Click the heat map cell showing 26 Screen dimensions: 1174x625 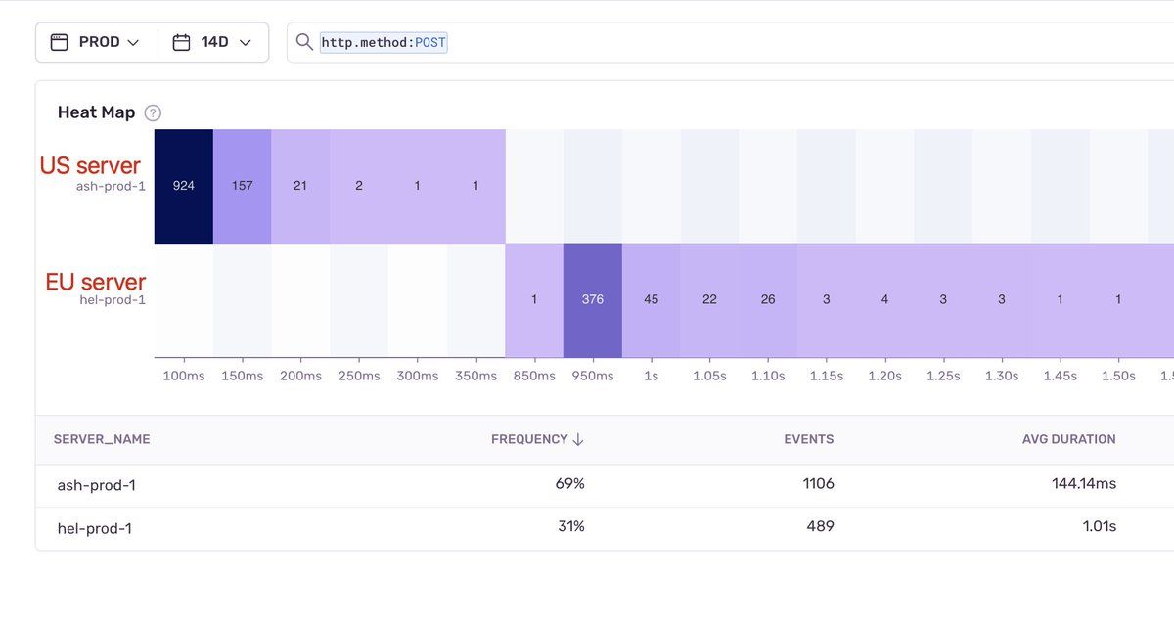pyautogui.click(x=768, y=299)
